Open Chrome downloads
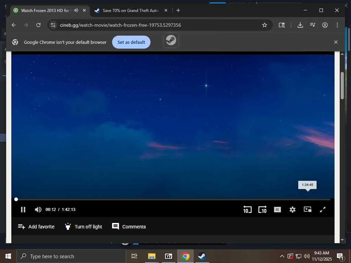 [300, 25]
